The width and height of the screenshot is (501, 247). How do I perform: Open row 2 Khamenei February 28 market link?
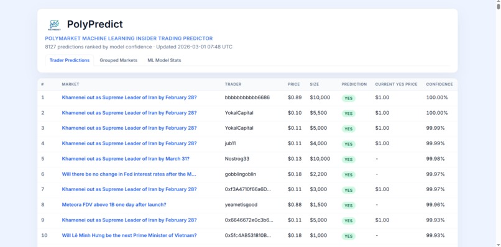tap(129, 113)
